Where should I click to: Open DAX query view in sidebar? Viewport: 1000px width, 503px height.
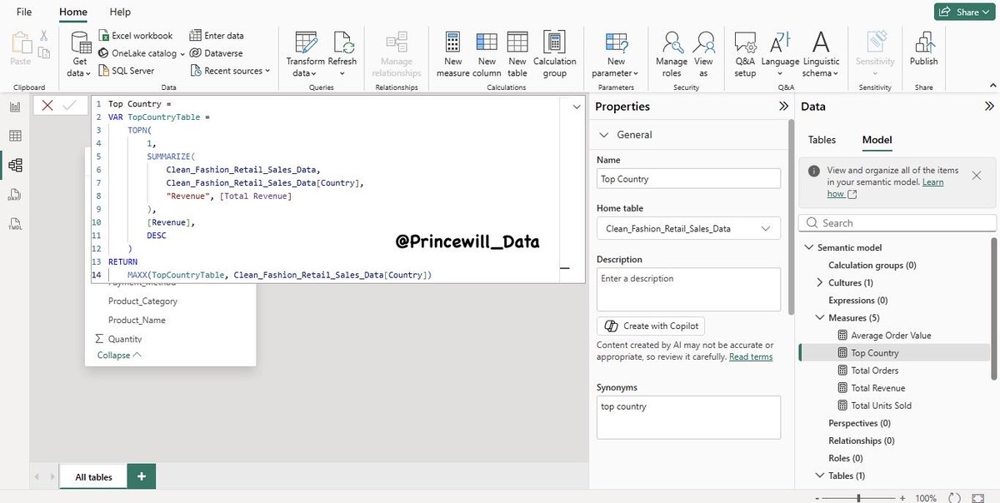point(15,195)
